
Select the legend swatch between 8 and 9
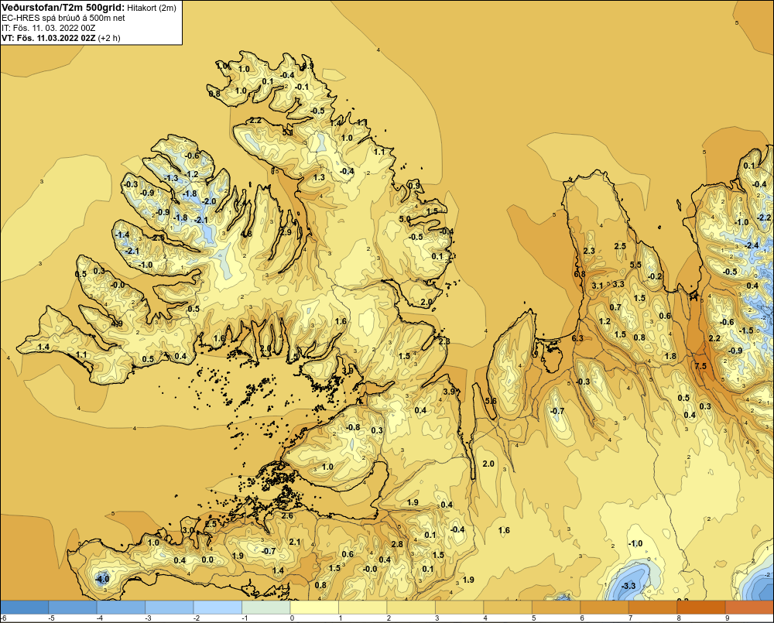pyautogui.click(x=701, y=607)
